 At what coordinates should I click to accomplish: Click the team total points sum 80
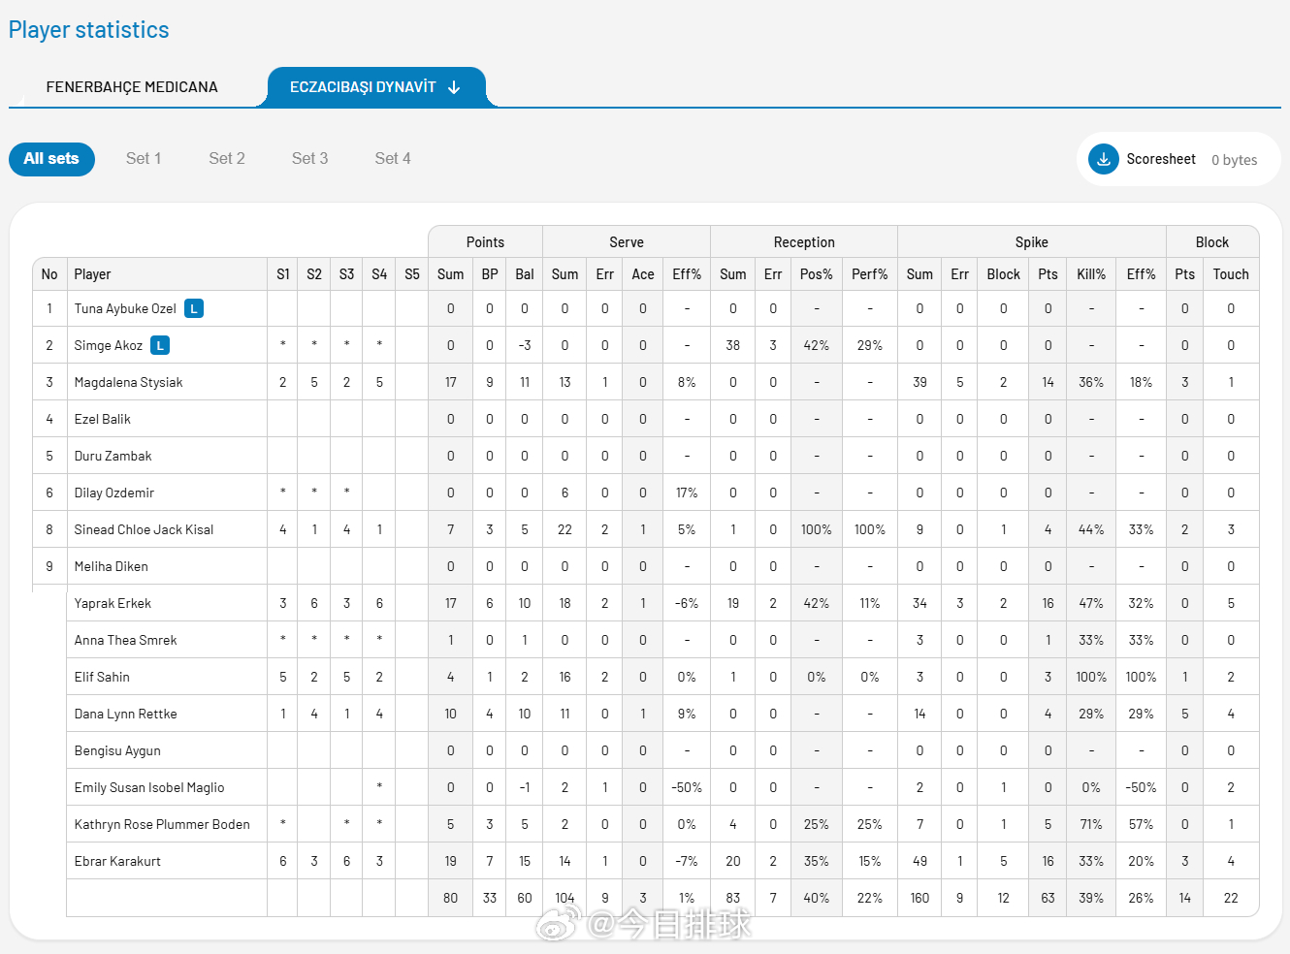click(x=450, y=899)
